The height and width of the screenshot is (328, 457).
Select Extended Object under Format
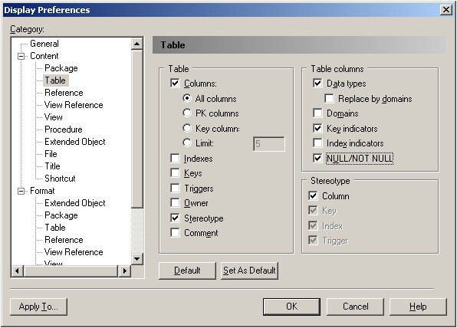pyautogui.click(x=74, y=203)
